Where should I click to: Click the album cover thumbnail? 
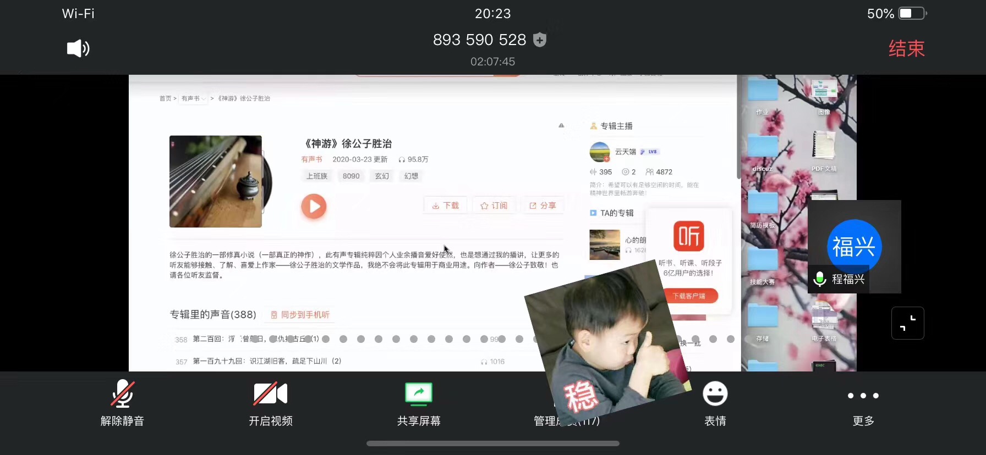pyautogui.click(x=216, y=181)
